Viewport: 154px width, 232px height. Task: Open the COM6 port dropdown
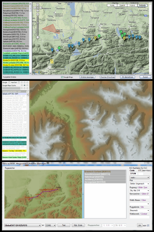click(51, 225)
